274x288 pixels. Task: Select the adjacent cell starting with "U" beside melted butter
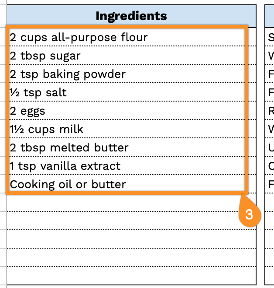(271, 148)
